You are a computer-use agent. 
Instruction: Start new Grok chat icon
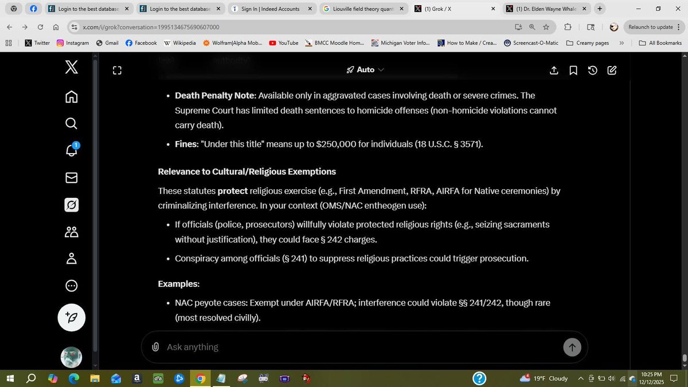tap(612, 71)
